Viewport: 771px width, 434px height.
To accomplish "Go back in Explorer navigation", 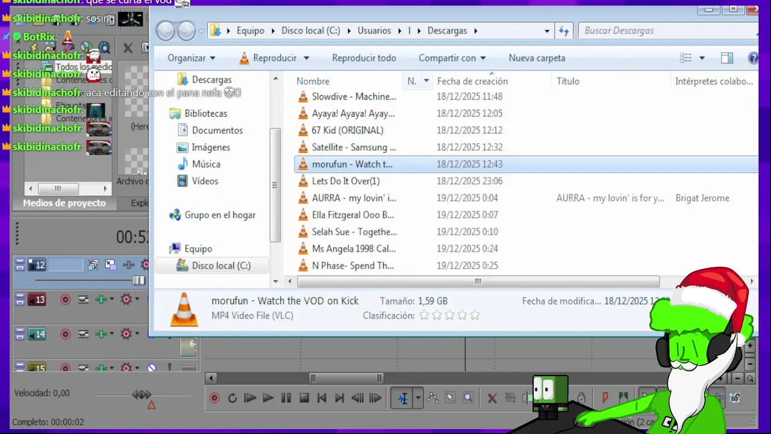I will [x=166, y=30].
